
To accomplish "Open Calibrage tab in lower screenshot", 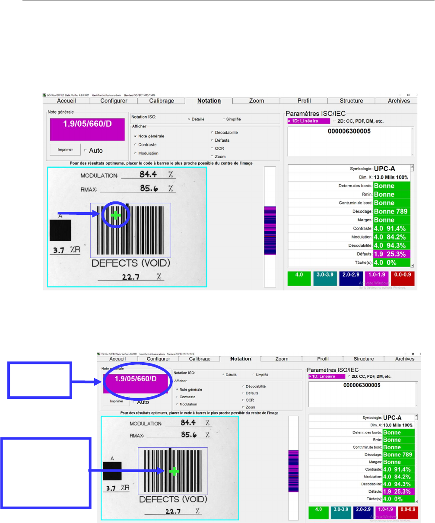I will [200, 359].
